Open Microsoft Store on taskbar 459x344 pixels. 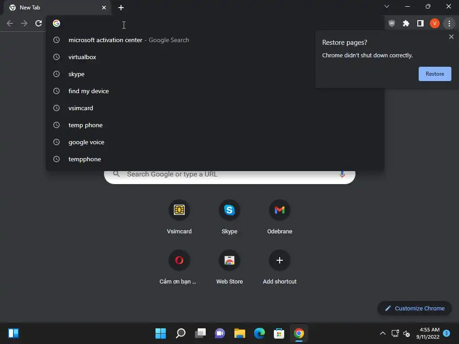pyautogui.click(x=279, y=333)
